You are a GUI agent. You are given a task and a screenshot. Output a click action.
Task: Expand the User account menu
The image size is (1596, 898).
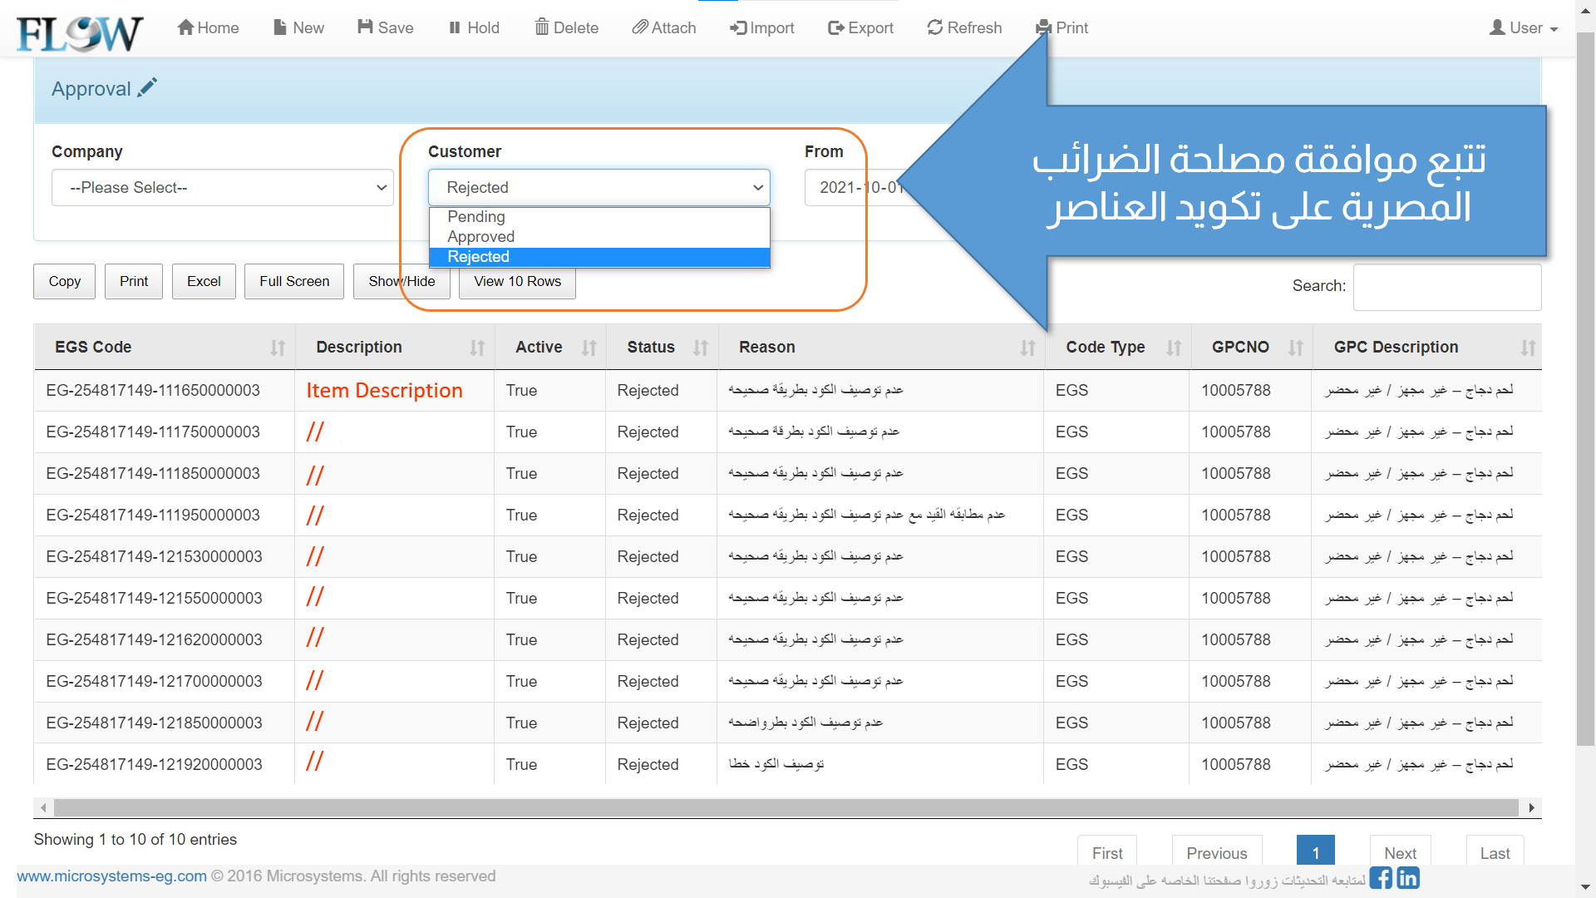(x=1524, y=27)
